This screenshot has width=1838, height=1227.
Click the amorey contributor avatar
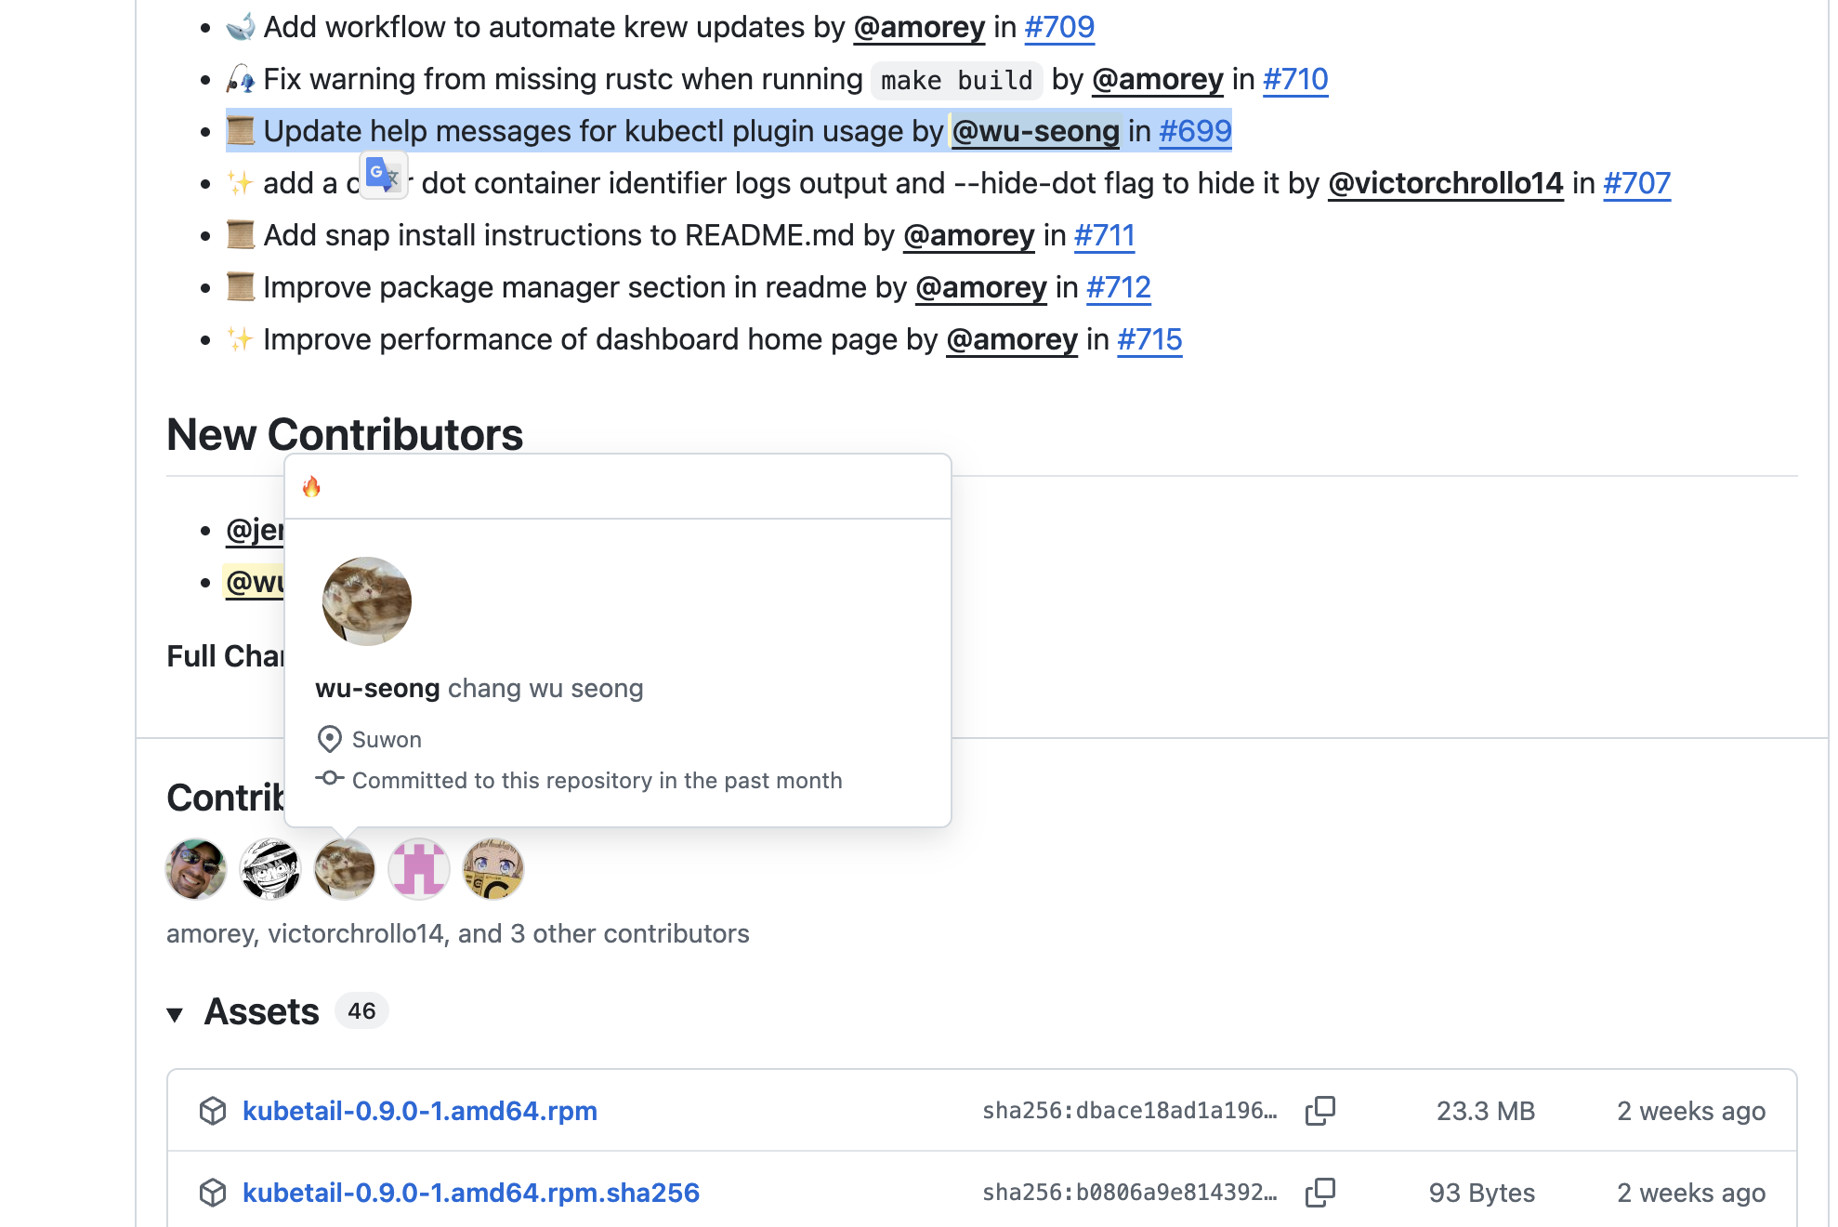(196, 869)
